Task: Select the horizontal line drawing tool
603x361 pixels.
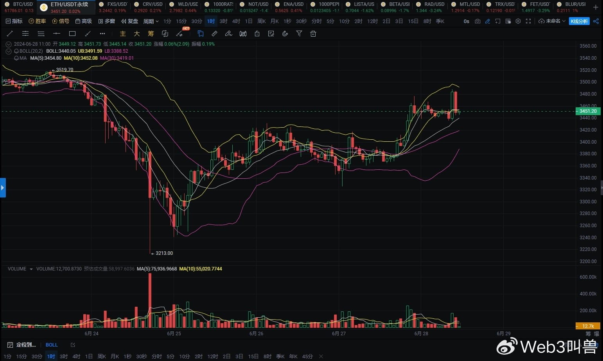Action: [57, 34]
